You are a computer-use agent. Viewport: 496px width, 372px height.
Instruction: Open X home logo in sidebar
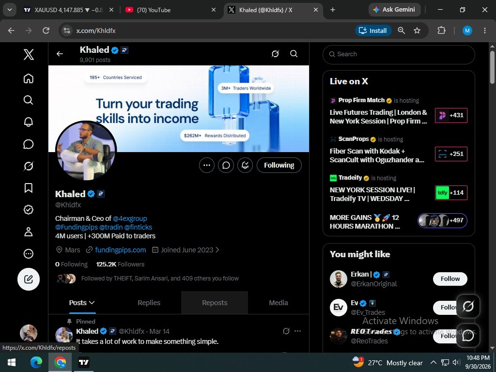click(29, 54)
